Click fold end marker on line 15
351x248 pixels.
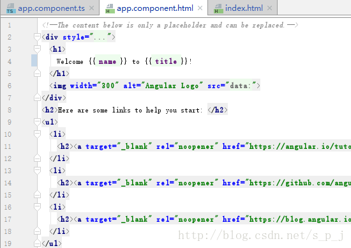[37, 195]
